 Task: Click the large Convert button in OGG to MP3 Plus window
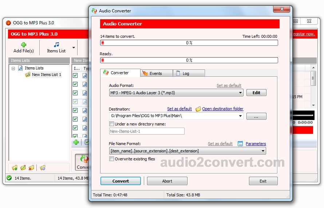(x=82, y=163)
